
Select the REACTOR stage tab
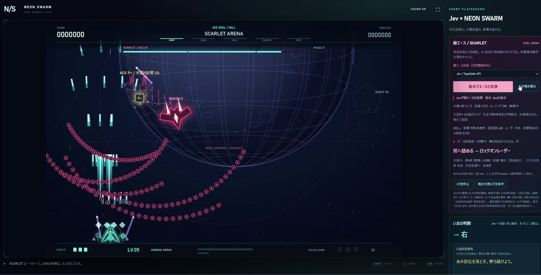(267, 40)
